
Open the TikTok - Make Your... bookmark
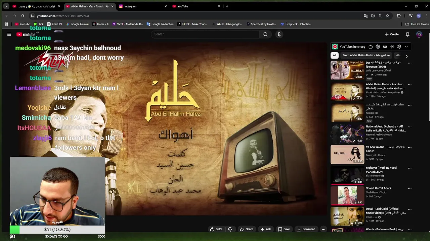coord(192,24)
